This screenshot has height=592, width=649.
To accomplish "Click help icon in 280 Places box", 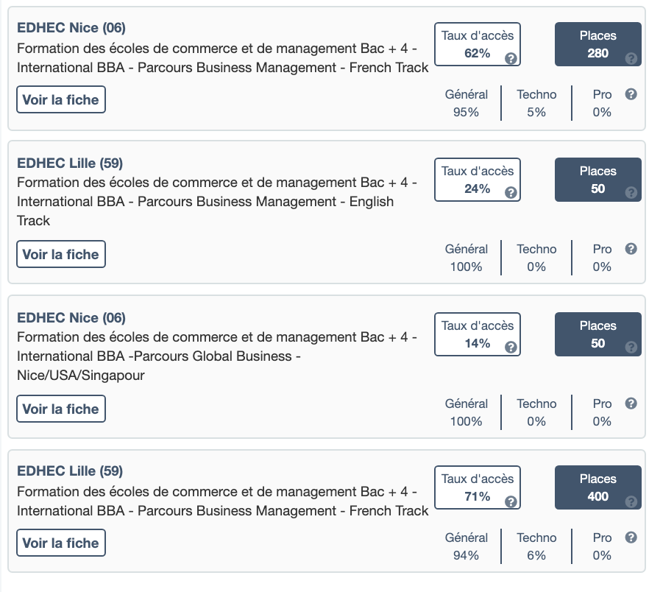I will [631, 59].
